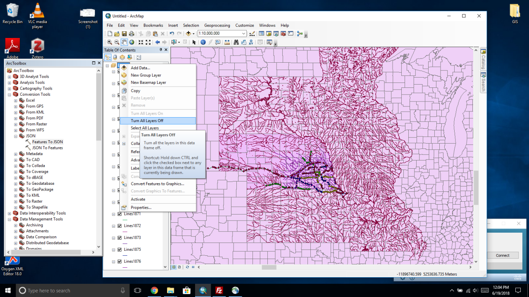This screenshot has width=529, height=297.
Task: Switch to List By Source view
Action: pyautogui.click(x=115, y=57)
